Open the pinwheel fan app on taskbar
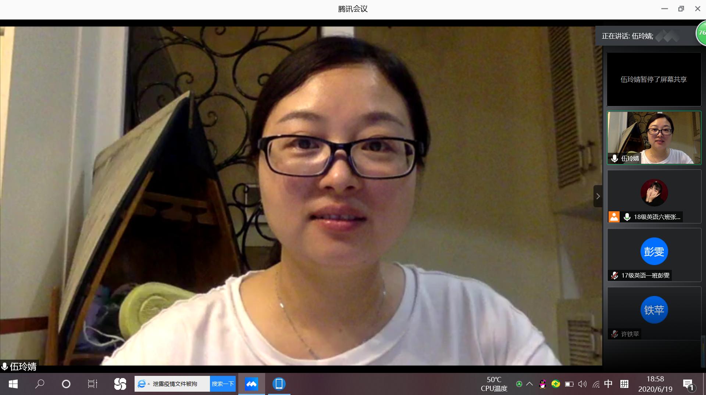 (120, 384)
